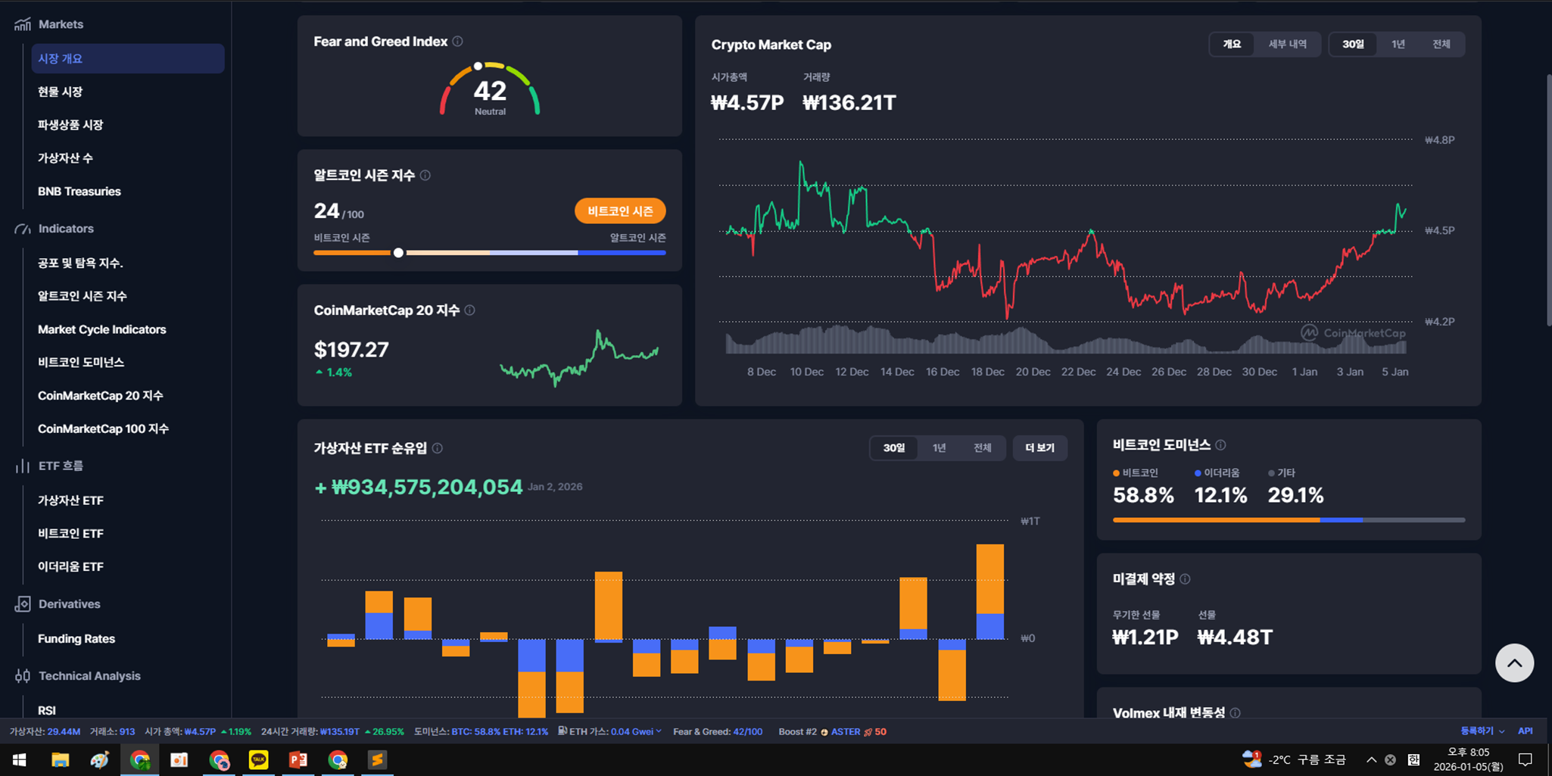This screenshot has height=776, width=1552.
Task: Open the Windows notification center icon
Action: click(1526, 759)
